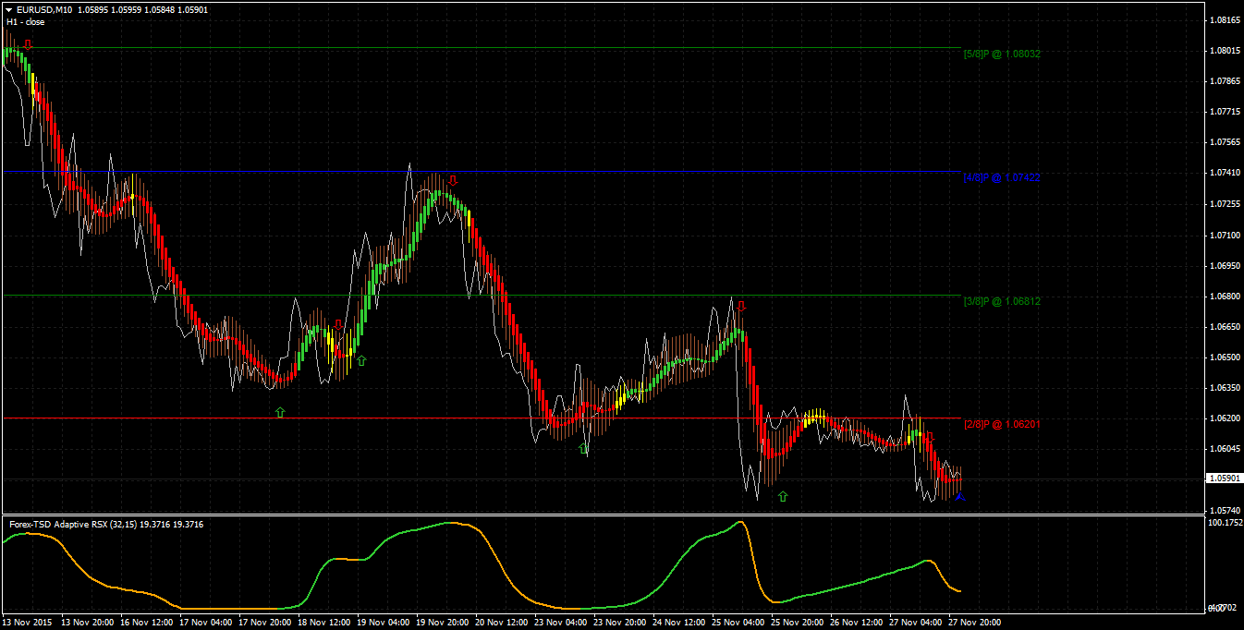Click 1.07410 on the price axis
1244x630 pixels.
point(1224,173)
